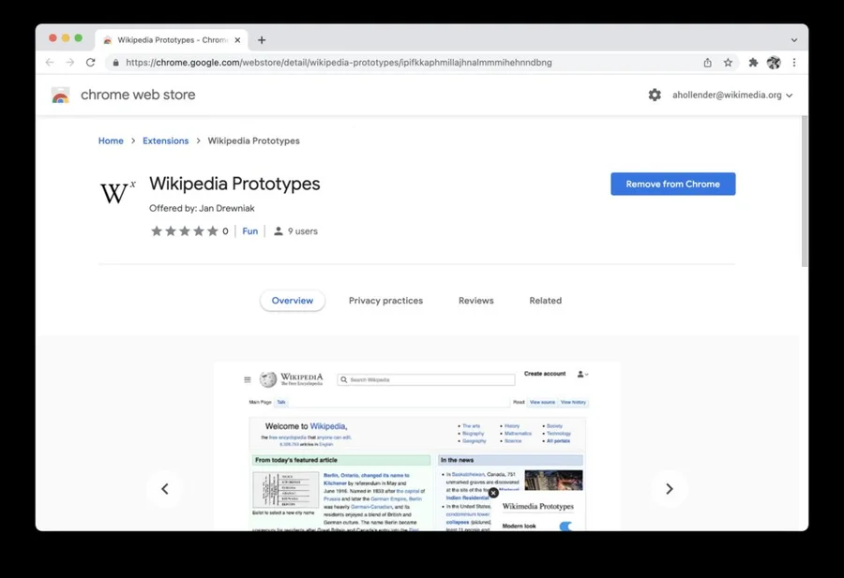Open the Reviews tab
This screenshot has height=578, width=844.
475,301
